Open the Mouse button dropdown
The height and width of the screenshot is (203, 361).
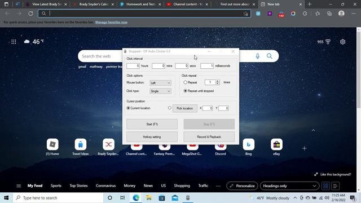coord(160,83)
